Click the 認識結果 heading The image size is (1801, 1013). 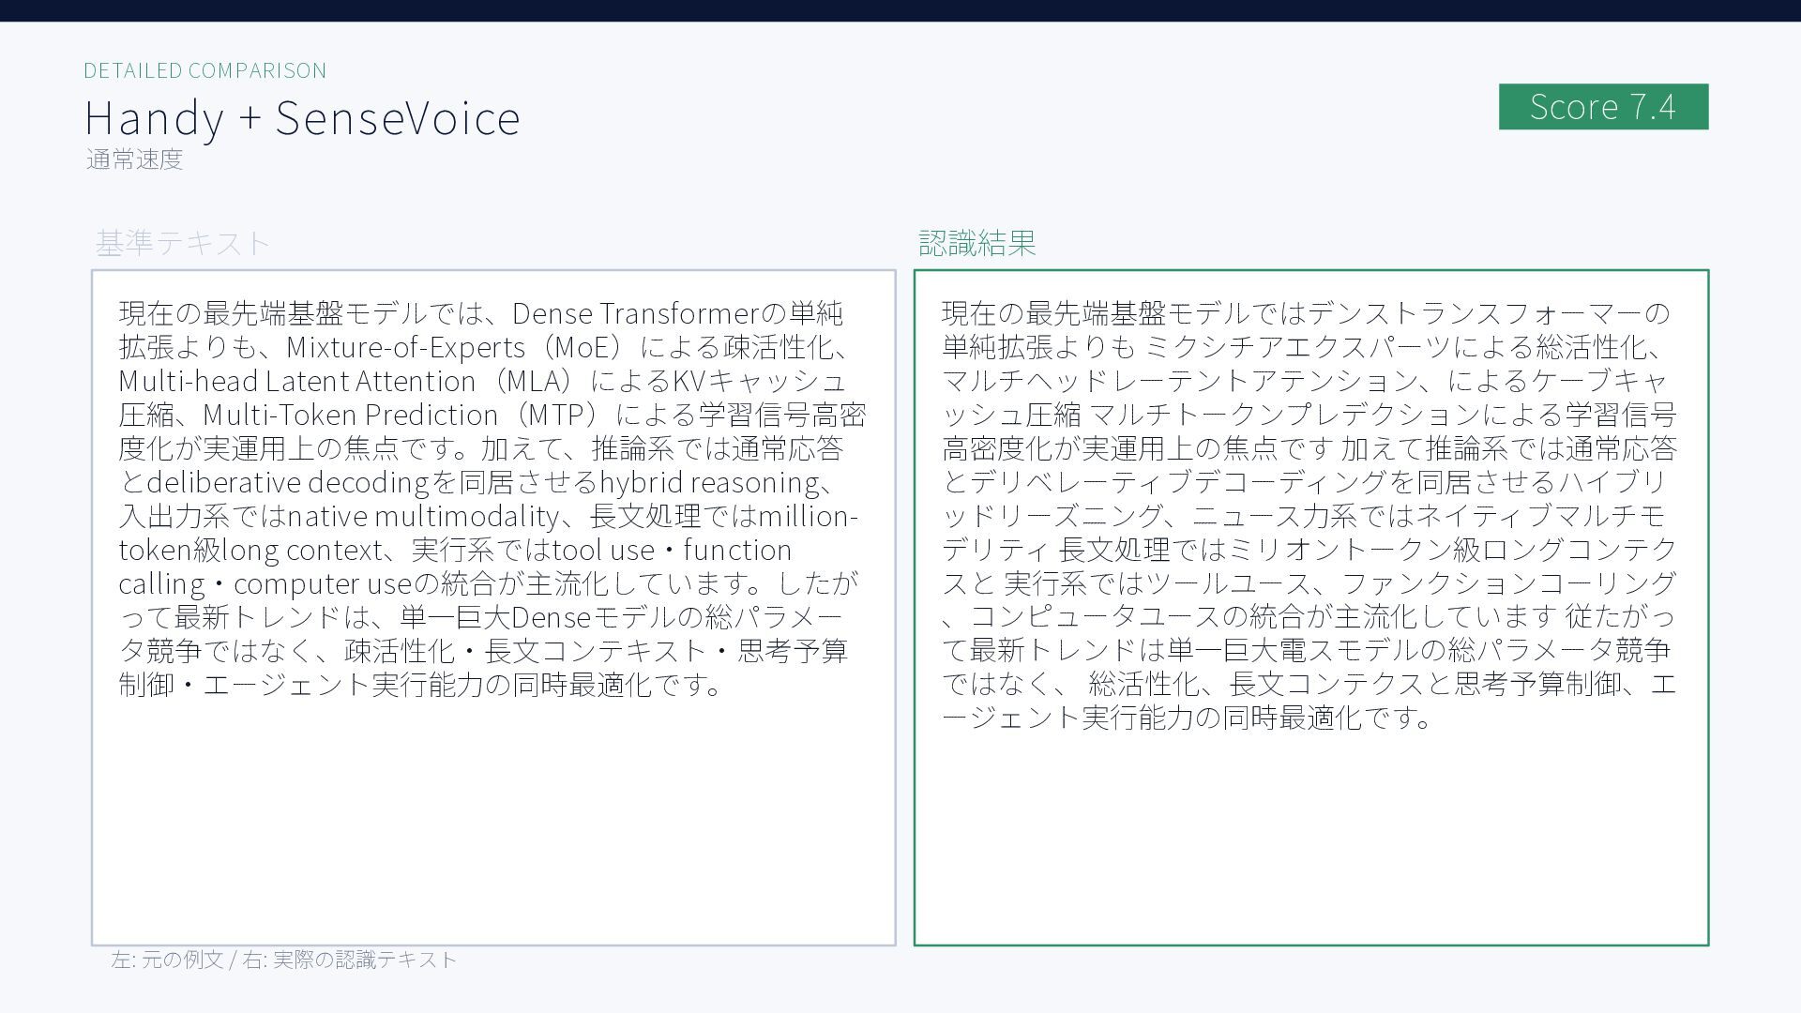coord(976,243)
